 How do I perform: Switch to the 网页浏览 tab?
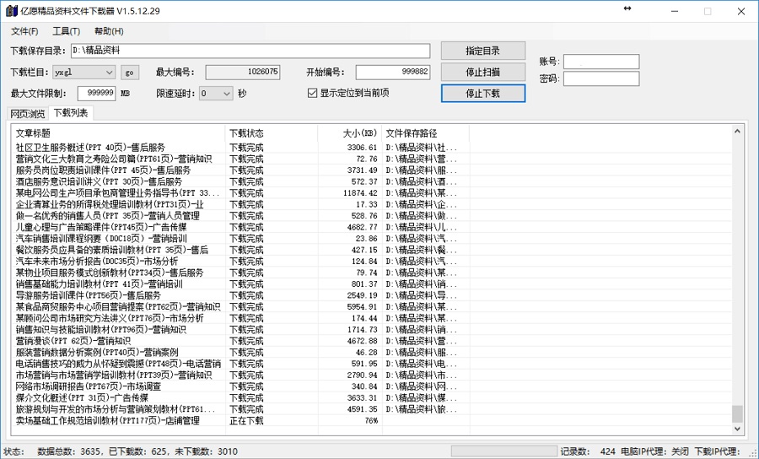click(x=28, y=114)
